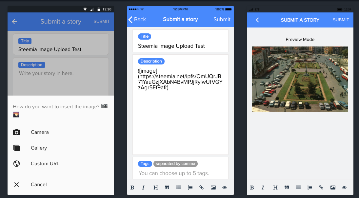Select the Gallery option in the sheet
Viewport: 359px width, 198px height.
[61, 148]
